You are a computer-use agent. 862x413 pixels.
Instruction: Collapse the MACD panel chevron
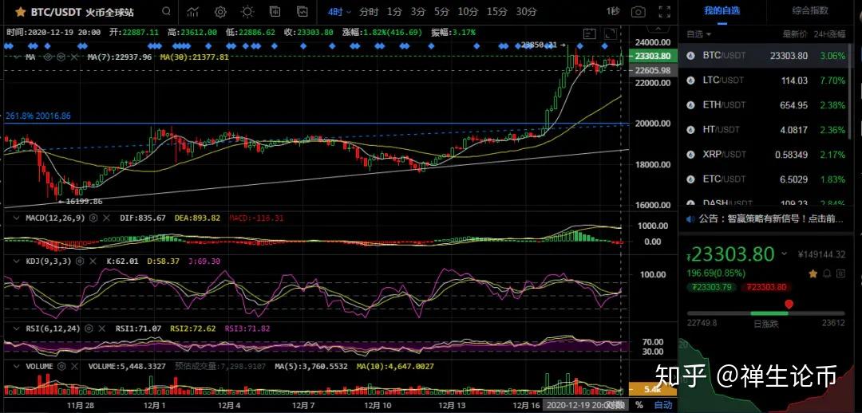pyautogui.click(x=17, y=218)
